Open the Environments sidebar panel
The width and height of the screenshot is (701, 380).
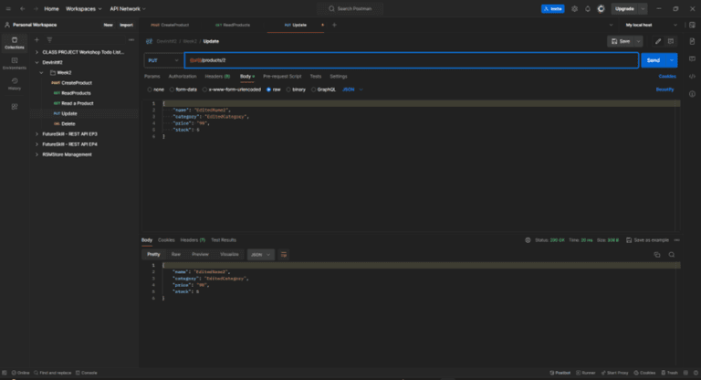click(x=15, y=63)
